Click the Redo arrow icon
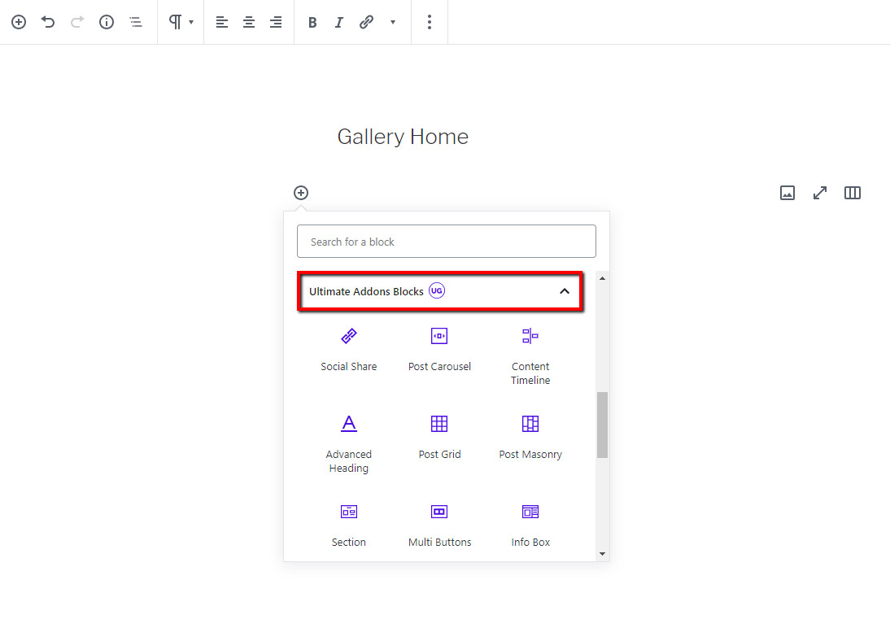Viewport: 890px width, 641px height. click(77, 22)
